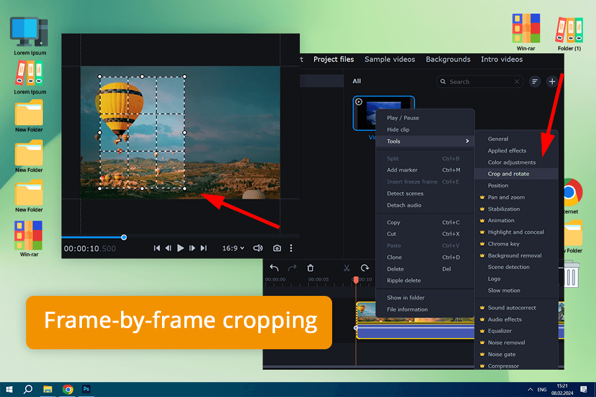Expand the Tools submenu arrow
The image size is (596, 397).
click(x=467, y=141)
